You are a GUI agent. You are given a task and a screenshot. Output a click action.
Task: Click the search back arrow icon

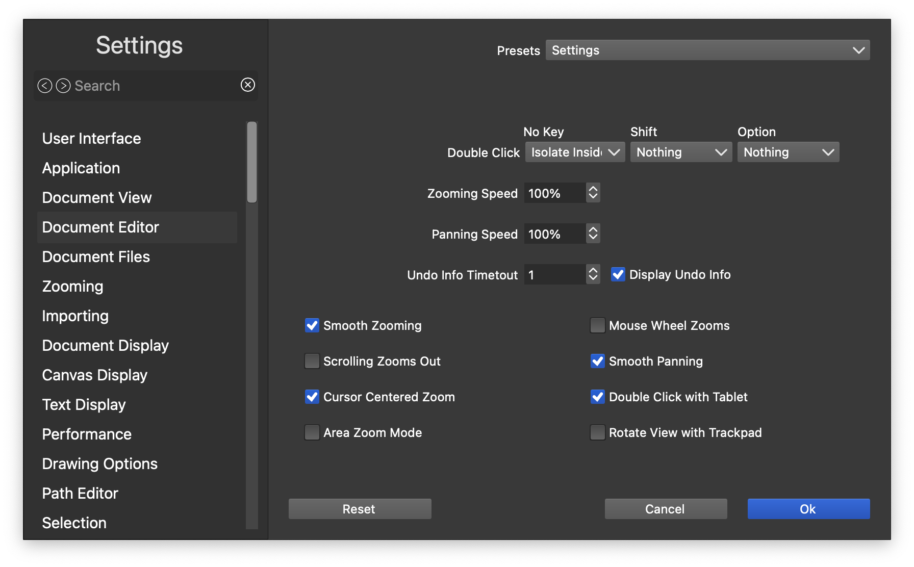click(x=45, y=86)
